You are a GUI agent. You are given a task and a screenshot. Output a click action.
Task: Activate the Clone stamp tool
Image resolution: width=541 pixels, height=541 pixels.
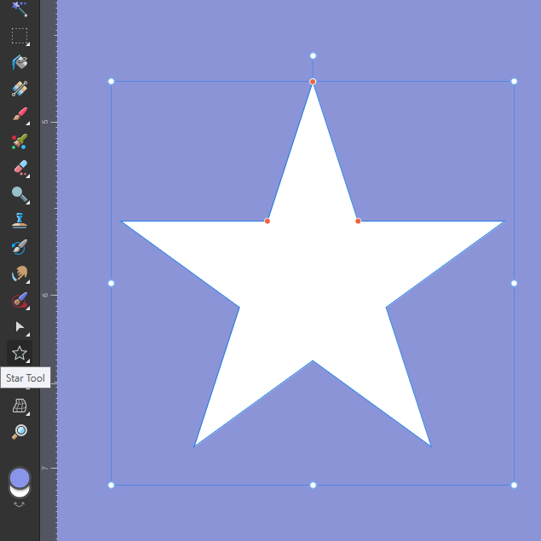(x=20, y=221)
